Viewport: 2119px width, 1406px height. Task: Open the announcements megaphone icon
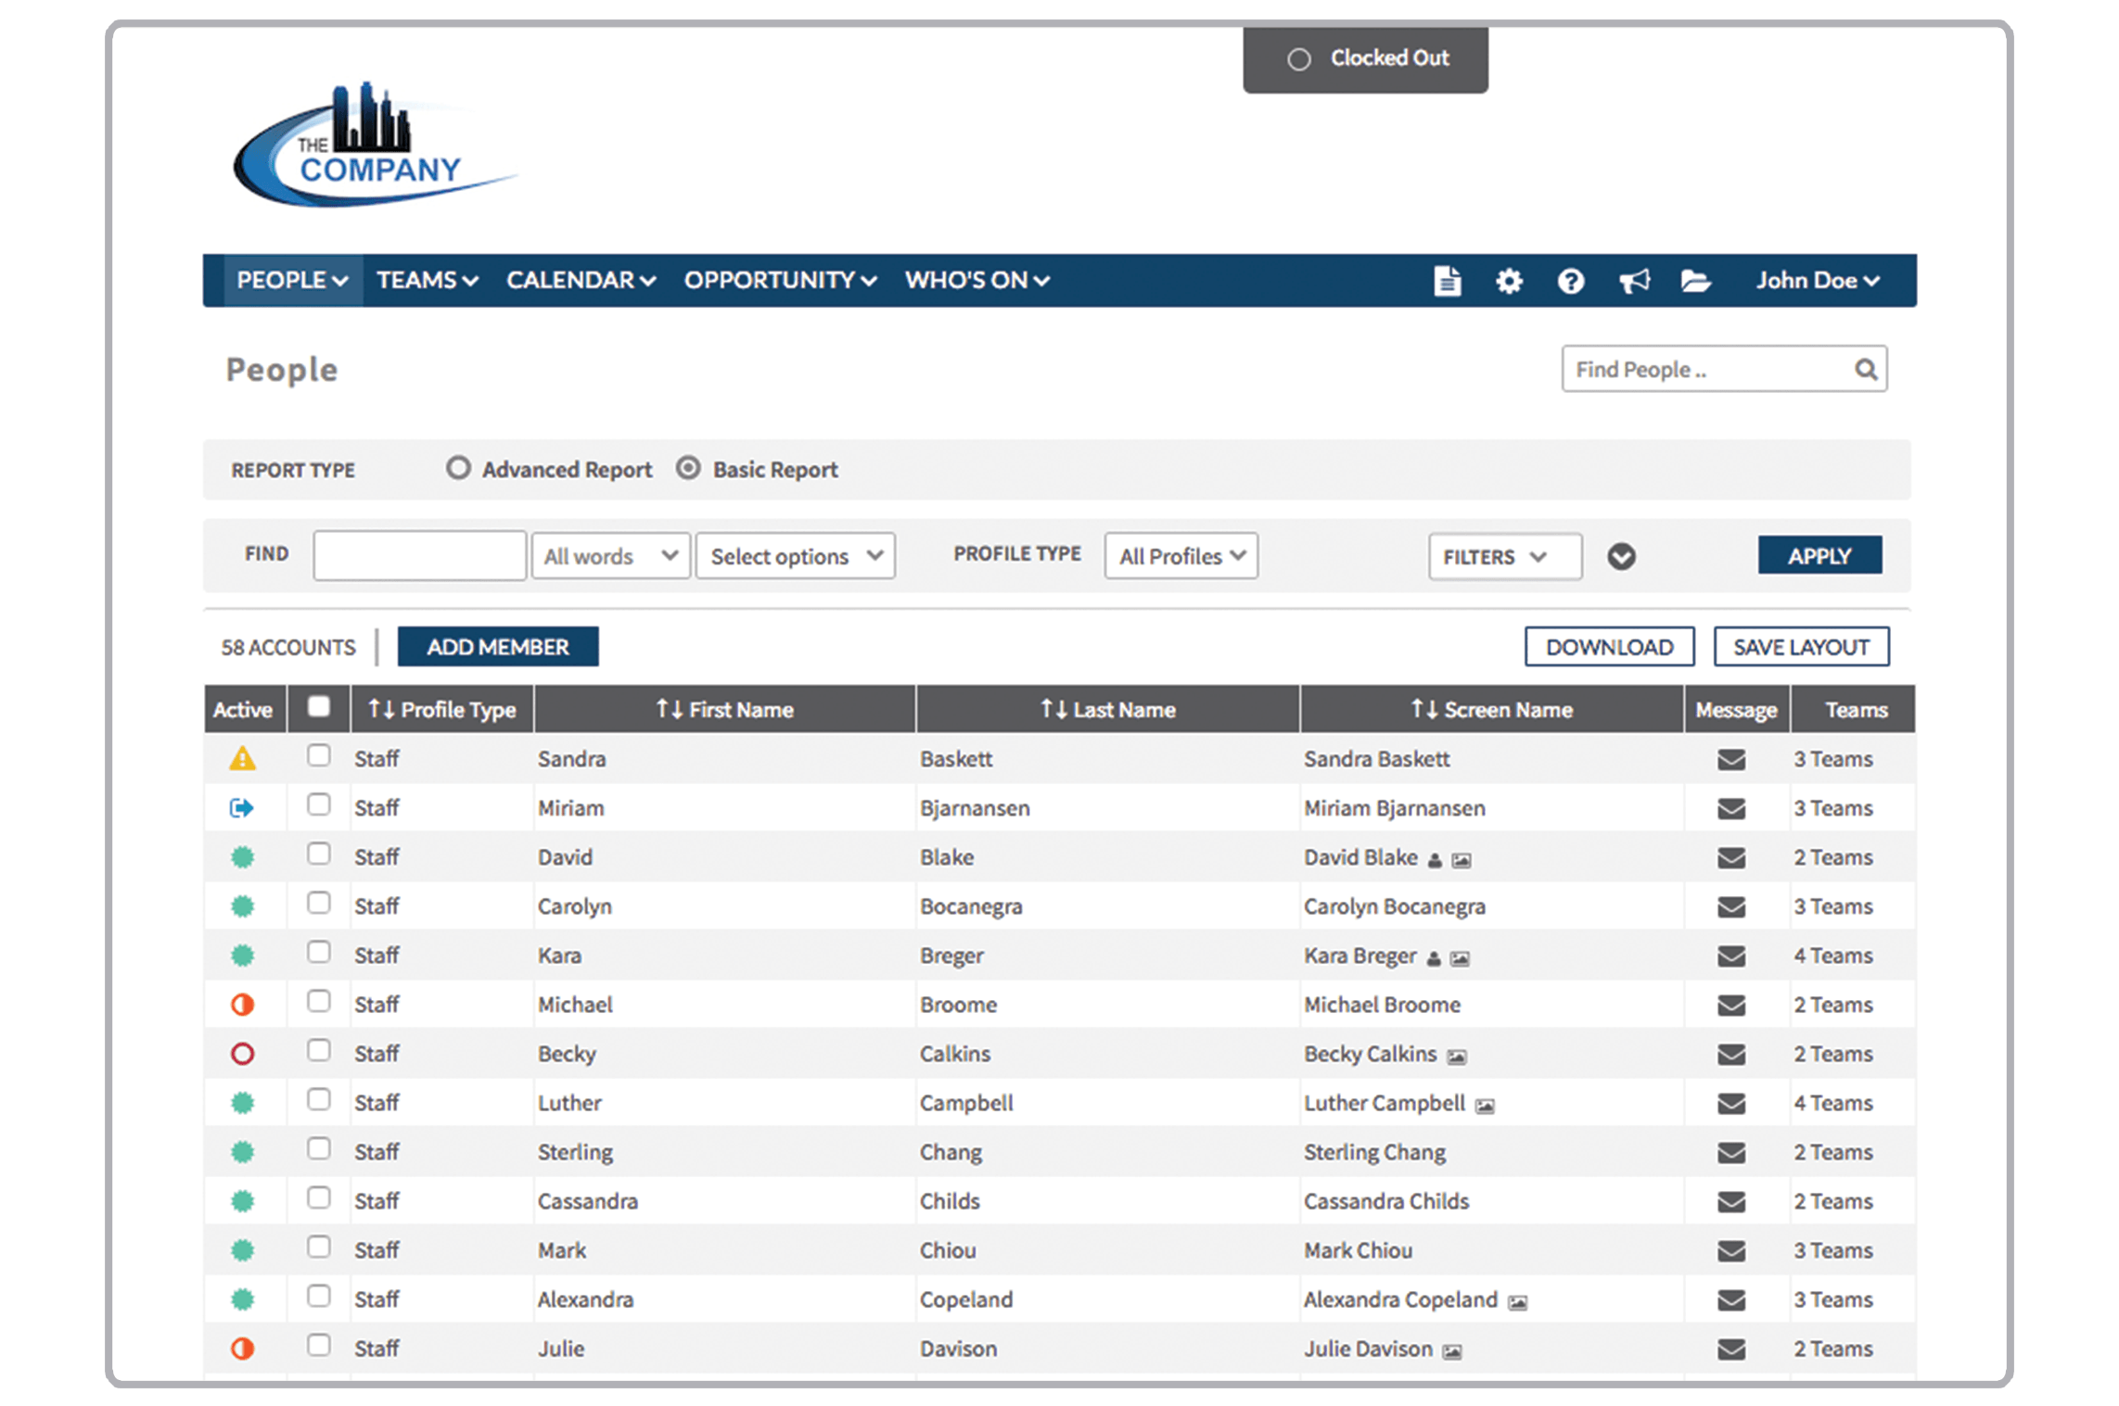tap(1633, 281)
